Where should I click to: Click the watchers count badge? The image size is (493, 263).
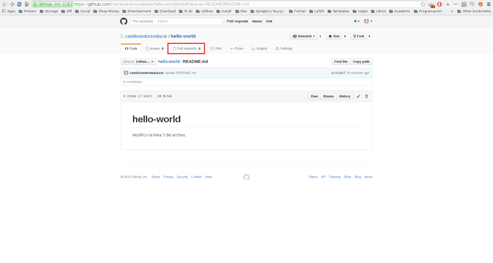coord(320,36)
